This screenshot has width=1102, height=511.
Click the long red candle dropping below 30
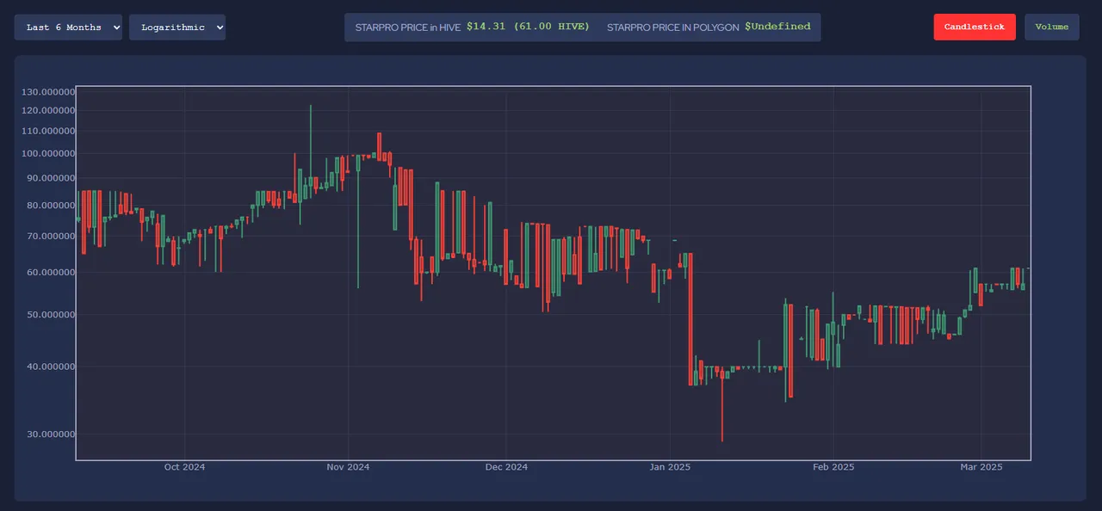(x=722, y=404)
